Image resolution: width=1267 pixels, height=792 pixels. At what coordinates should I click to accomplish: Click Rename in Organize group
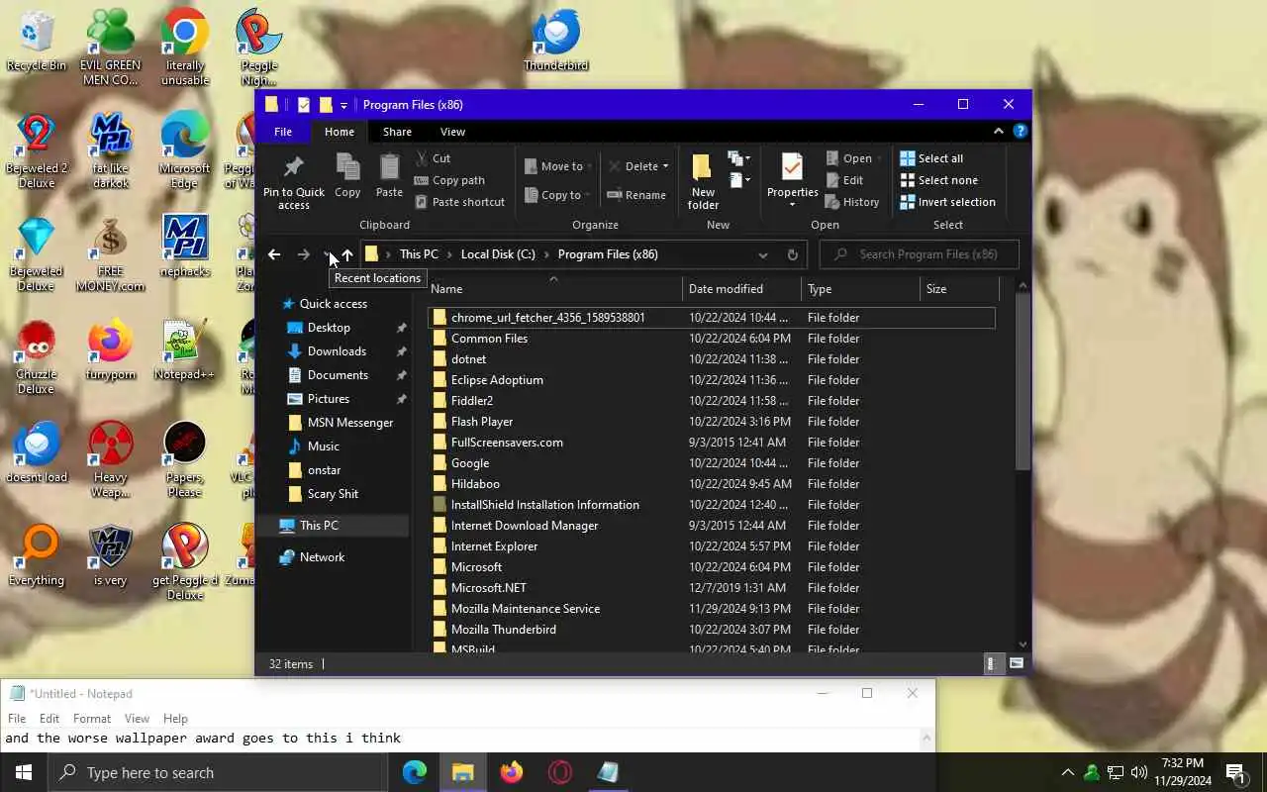(x=636, y=195)
